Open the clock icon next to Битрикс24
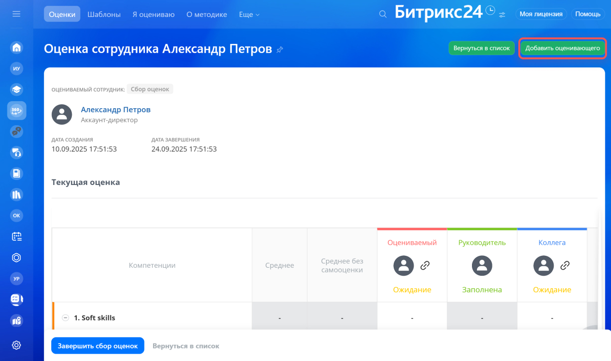 490,10
